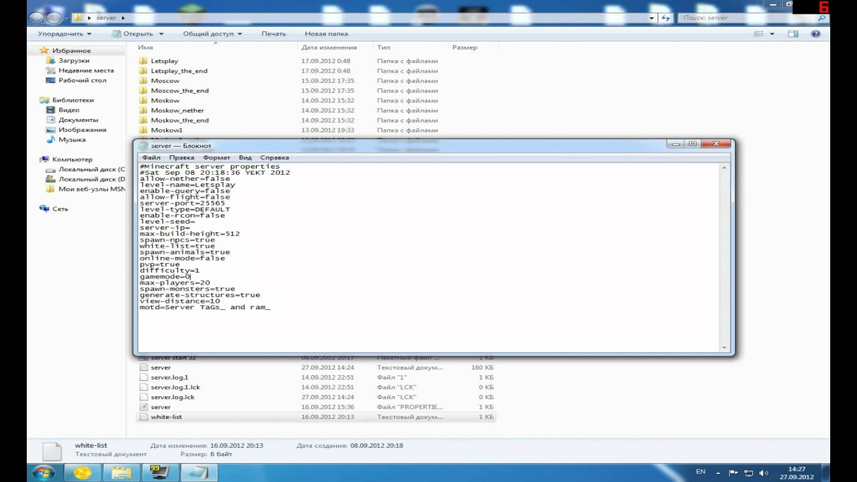The height and width of the screenshot is (482, 857).
Task: Click the server.log.1 file icon
Action: pos(143,378)
